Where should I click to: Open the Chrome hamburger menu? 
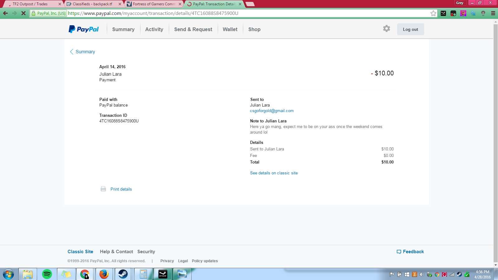tap(493, 13)
